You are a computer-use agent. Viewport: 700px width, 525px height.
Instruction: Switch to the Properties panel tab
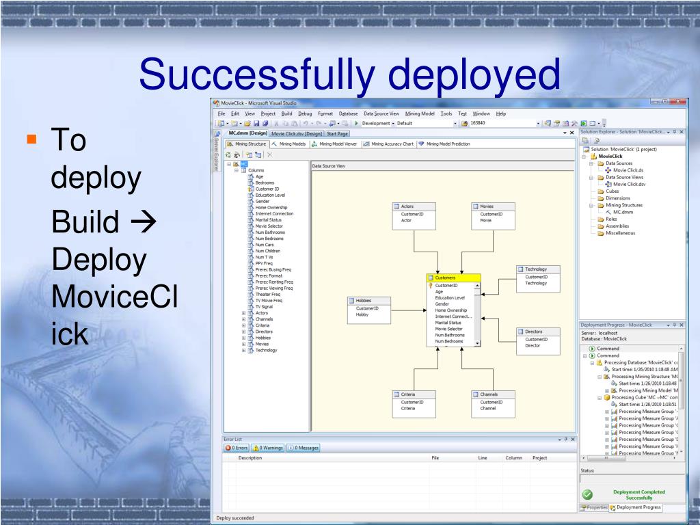(594, 508)
